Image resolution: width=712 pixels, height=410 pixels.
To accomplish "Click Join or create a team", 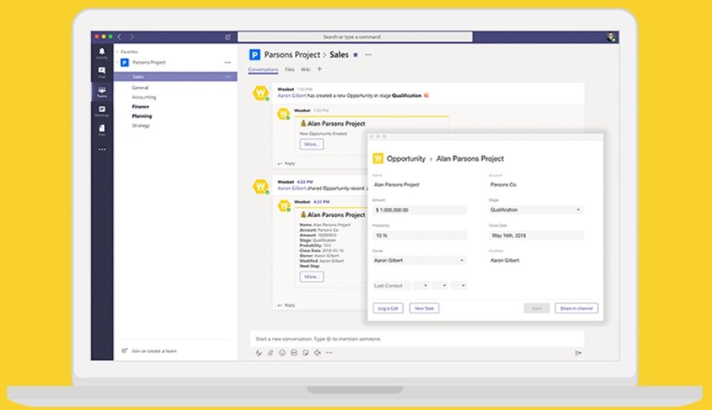I will click(x=150, y=351).
